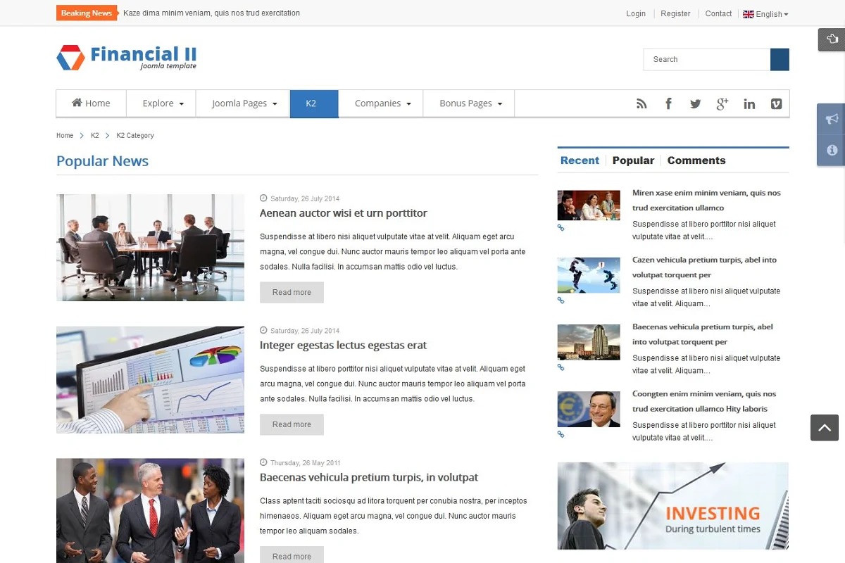Open the Facebook social icon
Screen dimensions: 845x563
pos(668,104)
